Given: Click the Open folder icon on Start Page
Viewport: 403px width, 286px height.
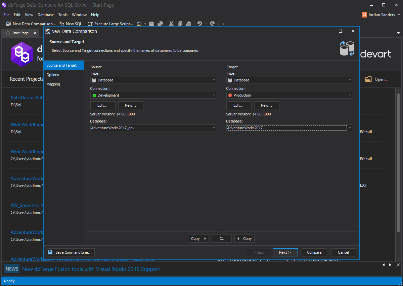Looking at the screenshot, I should click(x=368, y=79).
